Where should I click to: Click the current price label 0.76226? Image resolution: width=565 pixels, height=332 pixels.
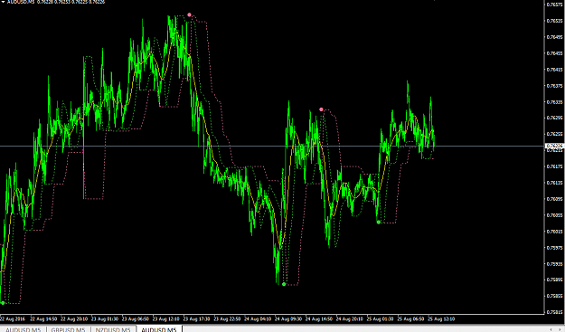554,146
